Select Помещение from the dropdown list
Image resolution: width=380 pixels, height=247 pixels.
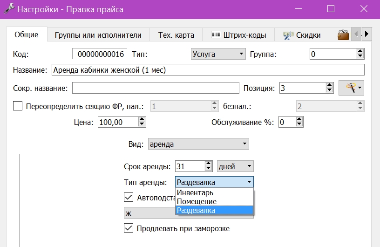pos(215,201)
